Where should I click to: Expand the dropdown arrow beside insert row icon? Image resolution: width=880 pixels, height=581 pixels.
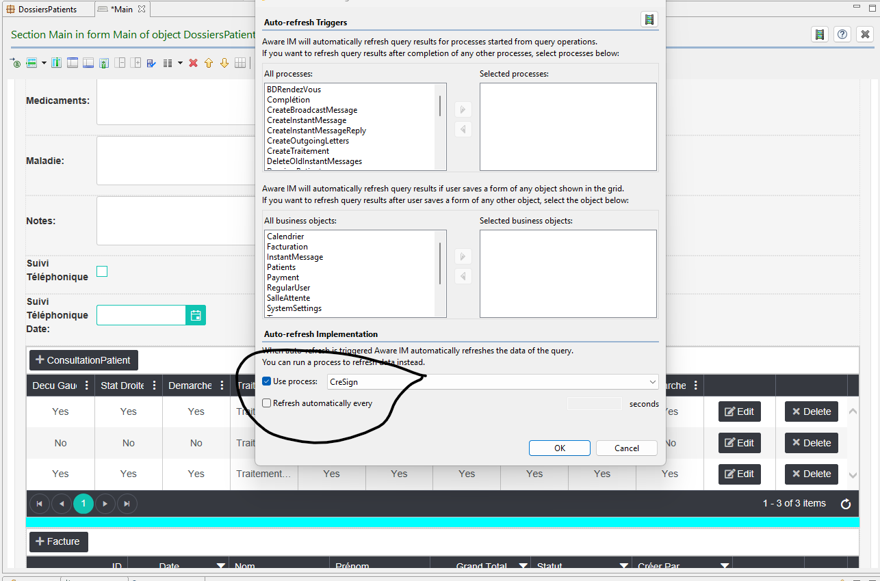click(x=44, y=63)
